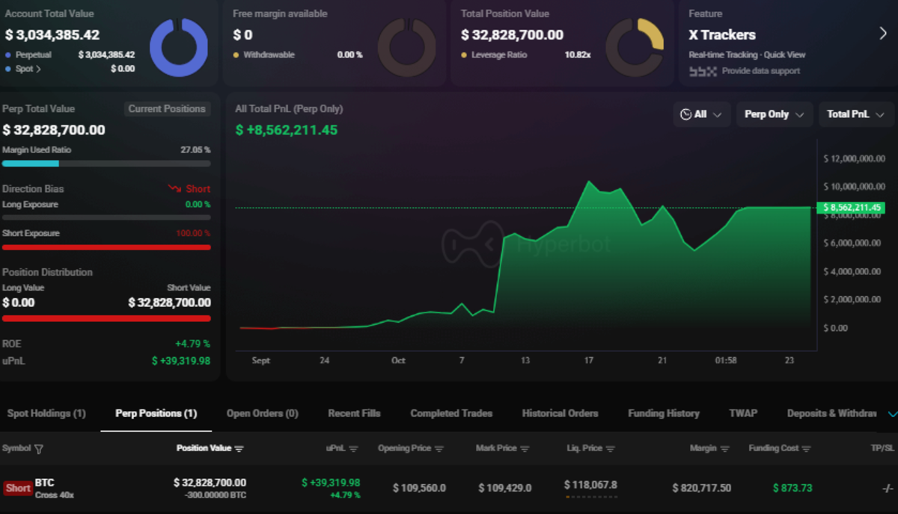Sort positions by uPnL column

(355, 448)
